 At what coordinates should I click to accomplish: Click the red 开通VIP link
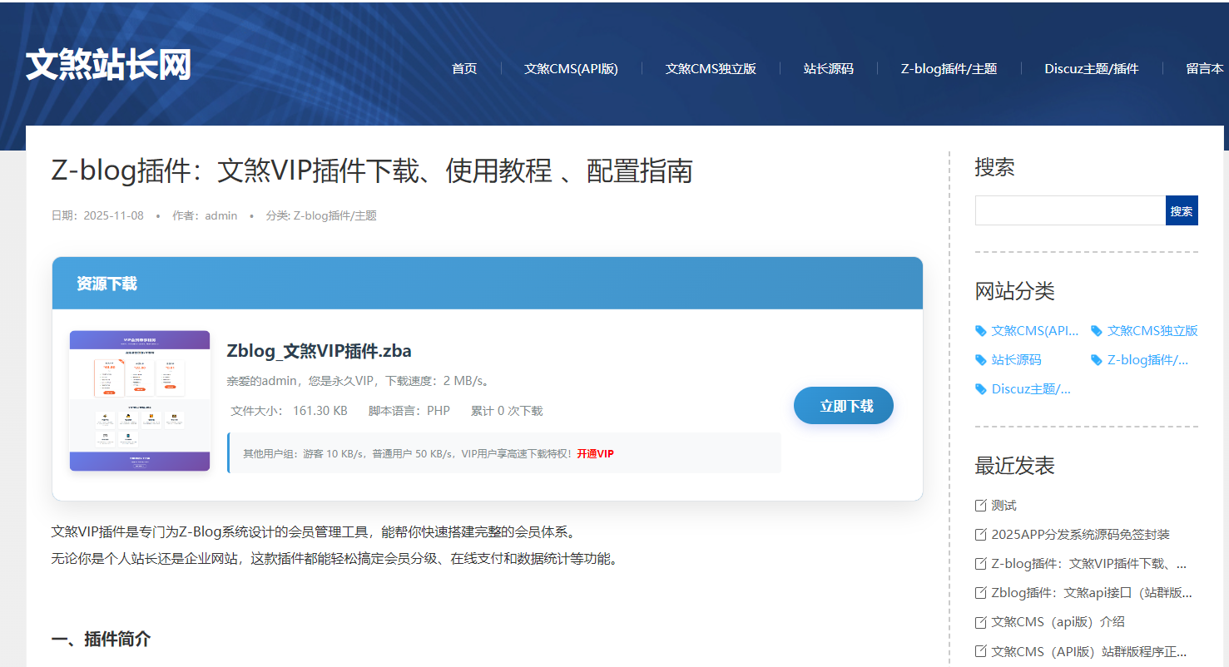(595, 453)
